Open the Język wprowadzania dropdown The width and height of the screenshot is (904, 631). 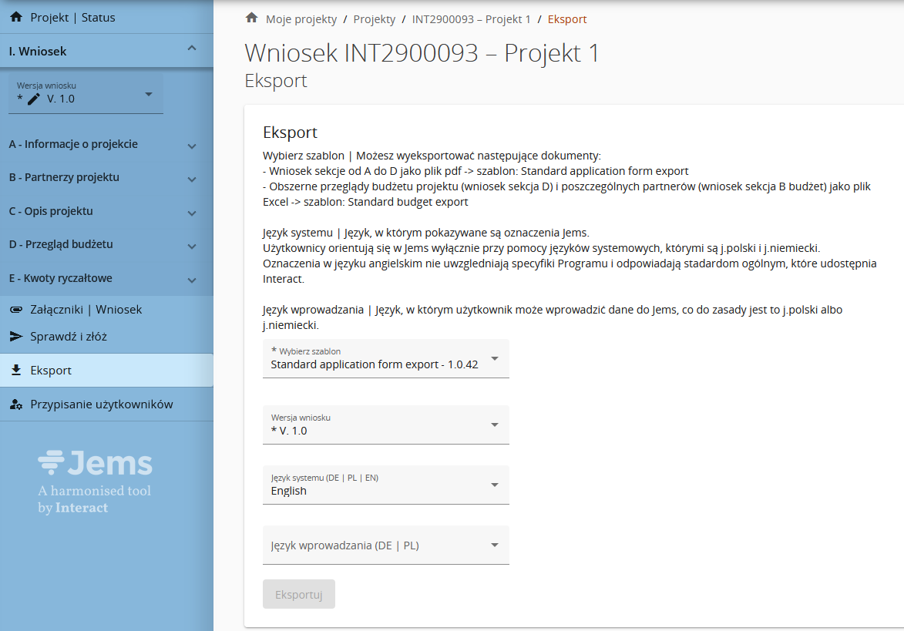(385, 545)
